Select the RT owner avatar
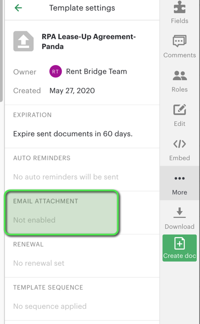The image size is (200, 324). (55, 71)
